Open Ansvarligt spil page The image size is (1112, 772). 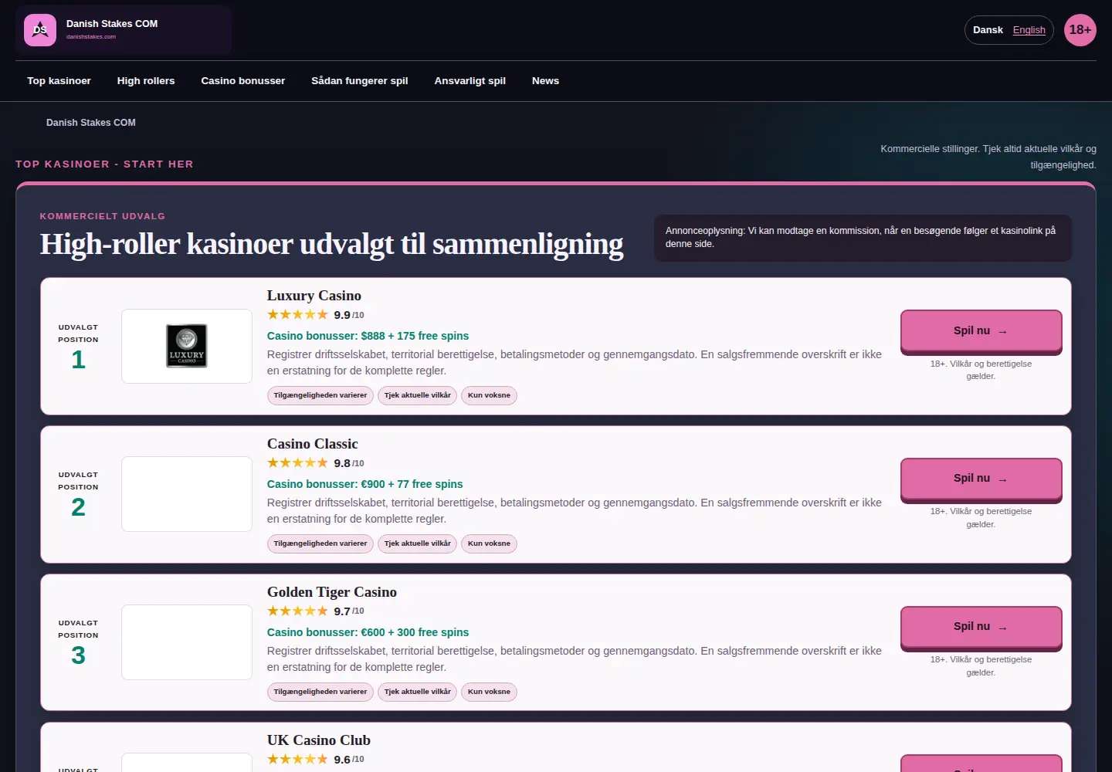pos(470,81)
